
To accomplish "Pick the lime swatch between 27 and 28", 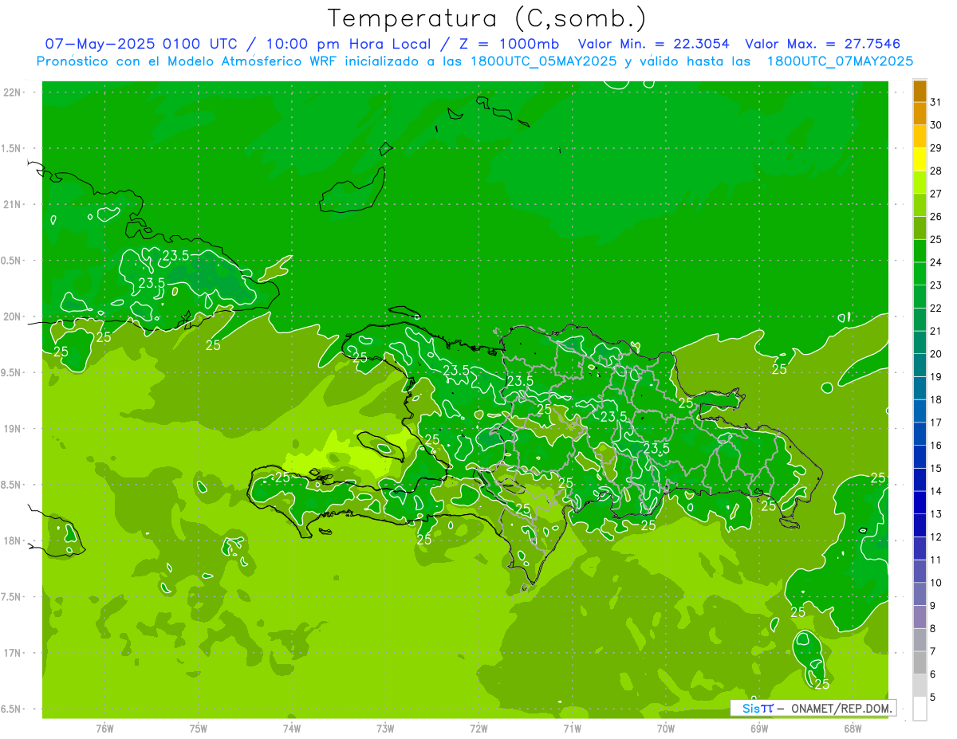I will click(x=920, y=183).
